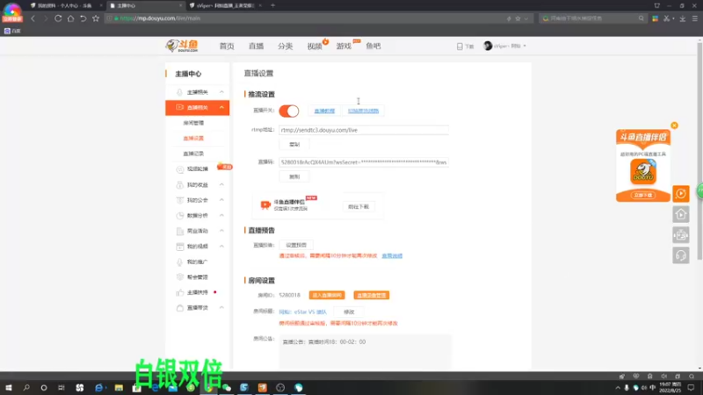Click second orange button beside room ID
Viewport: 703px width, 395px height.
371,295
